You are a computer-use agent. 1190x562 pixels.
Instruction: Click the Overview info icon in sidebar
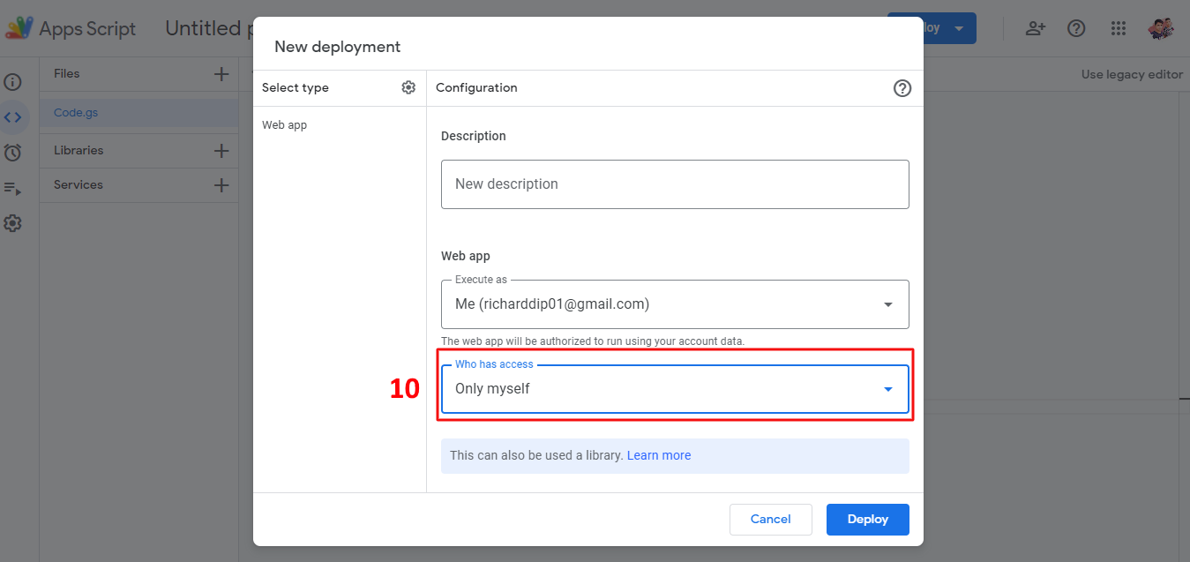pyautogui.click(x=12, y=82)
